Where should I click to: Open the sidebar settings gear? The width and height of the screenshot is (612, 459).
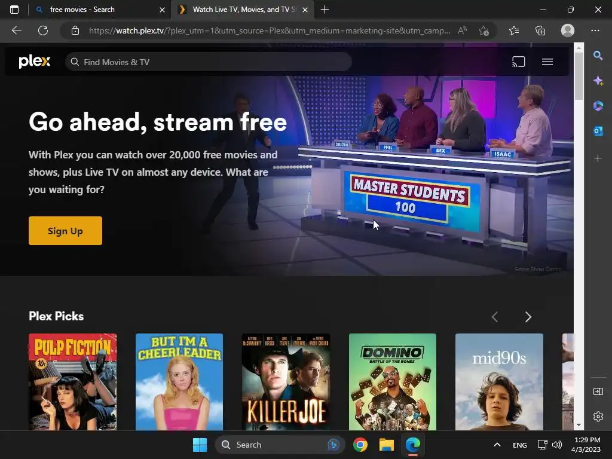[x=598, y=417]
